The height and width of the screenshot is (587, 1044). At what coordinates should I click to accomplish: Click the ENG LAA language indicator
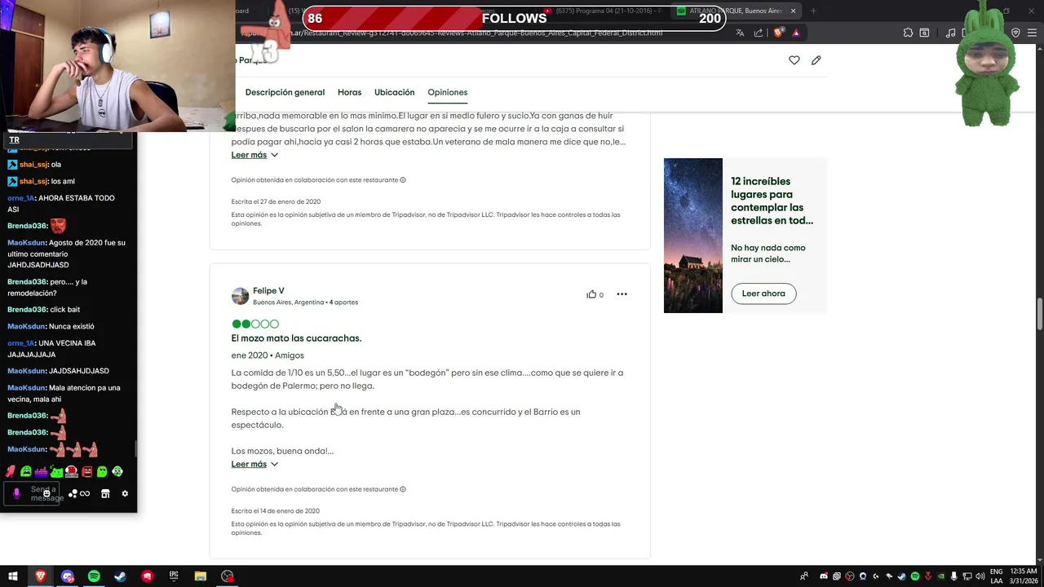tap(997, 576)
